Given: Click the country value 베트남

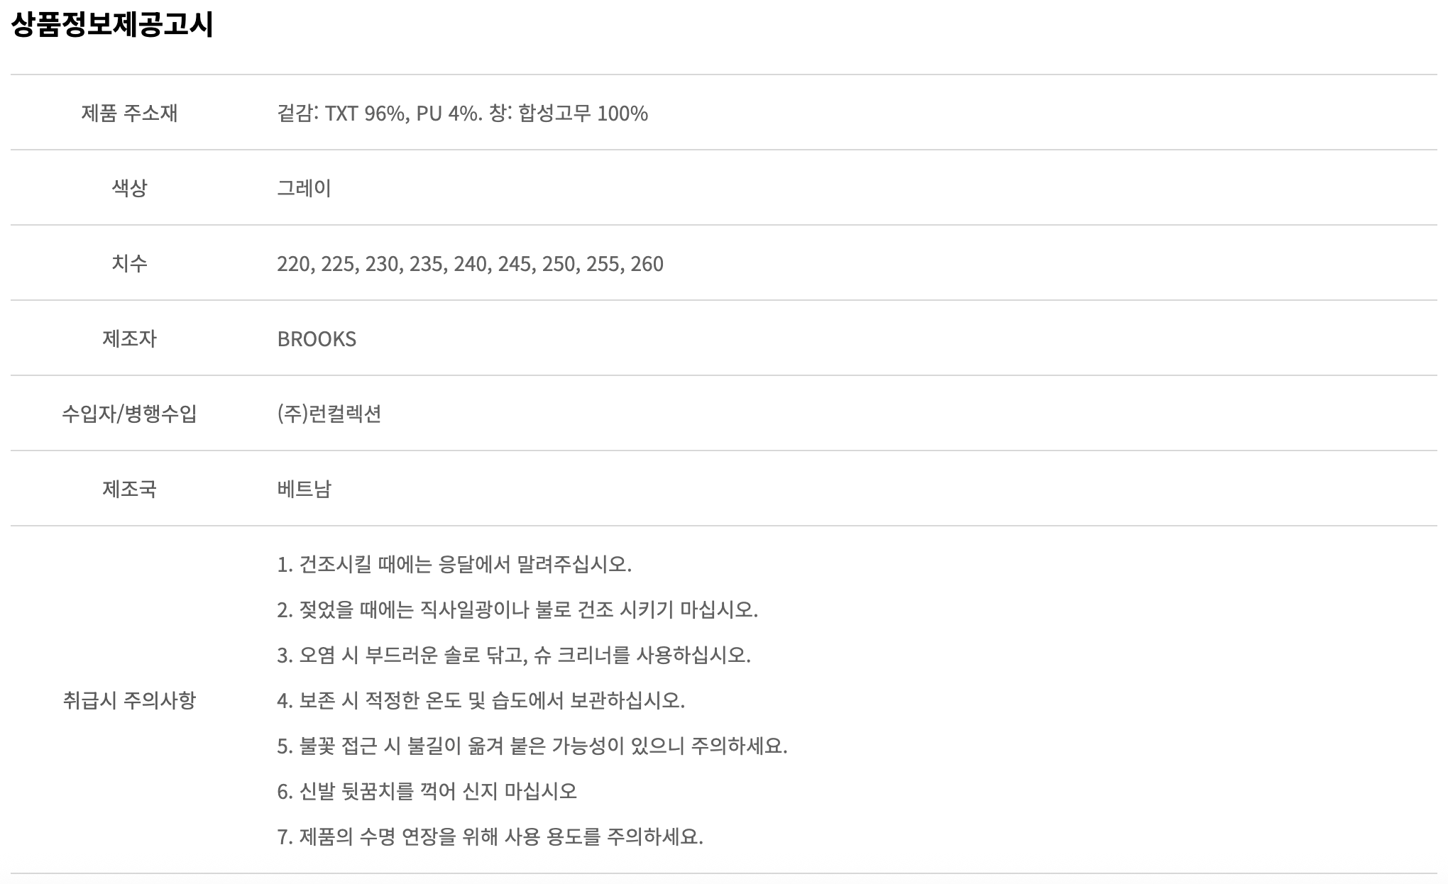Looking at the screenshot, I should click(304, 489).
